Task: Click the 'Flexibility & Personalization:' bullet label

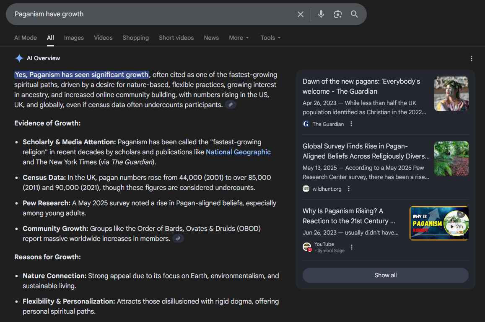Action: pyautogui.click(x=69, y=302)
